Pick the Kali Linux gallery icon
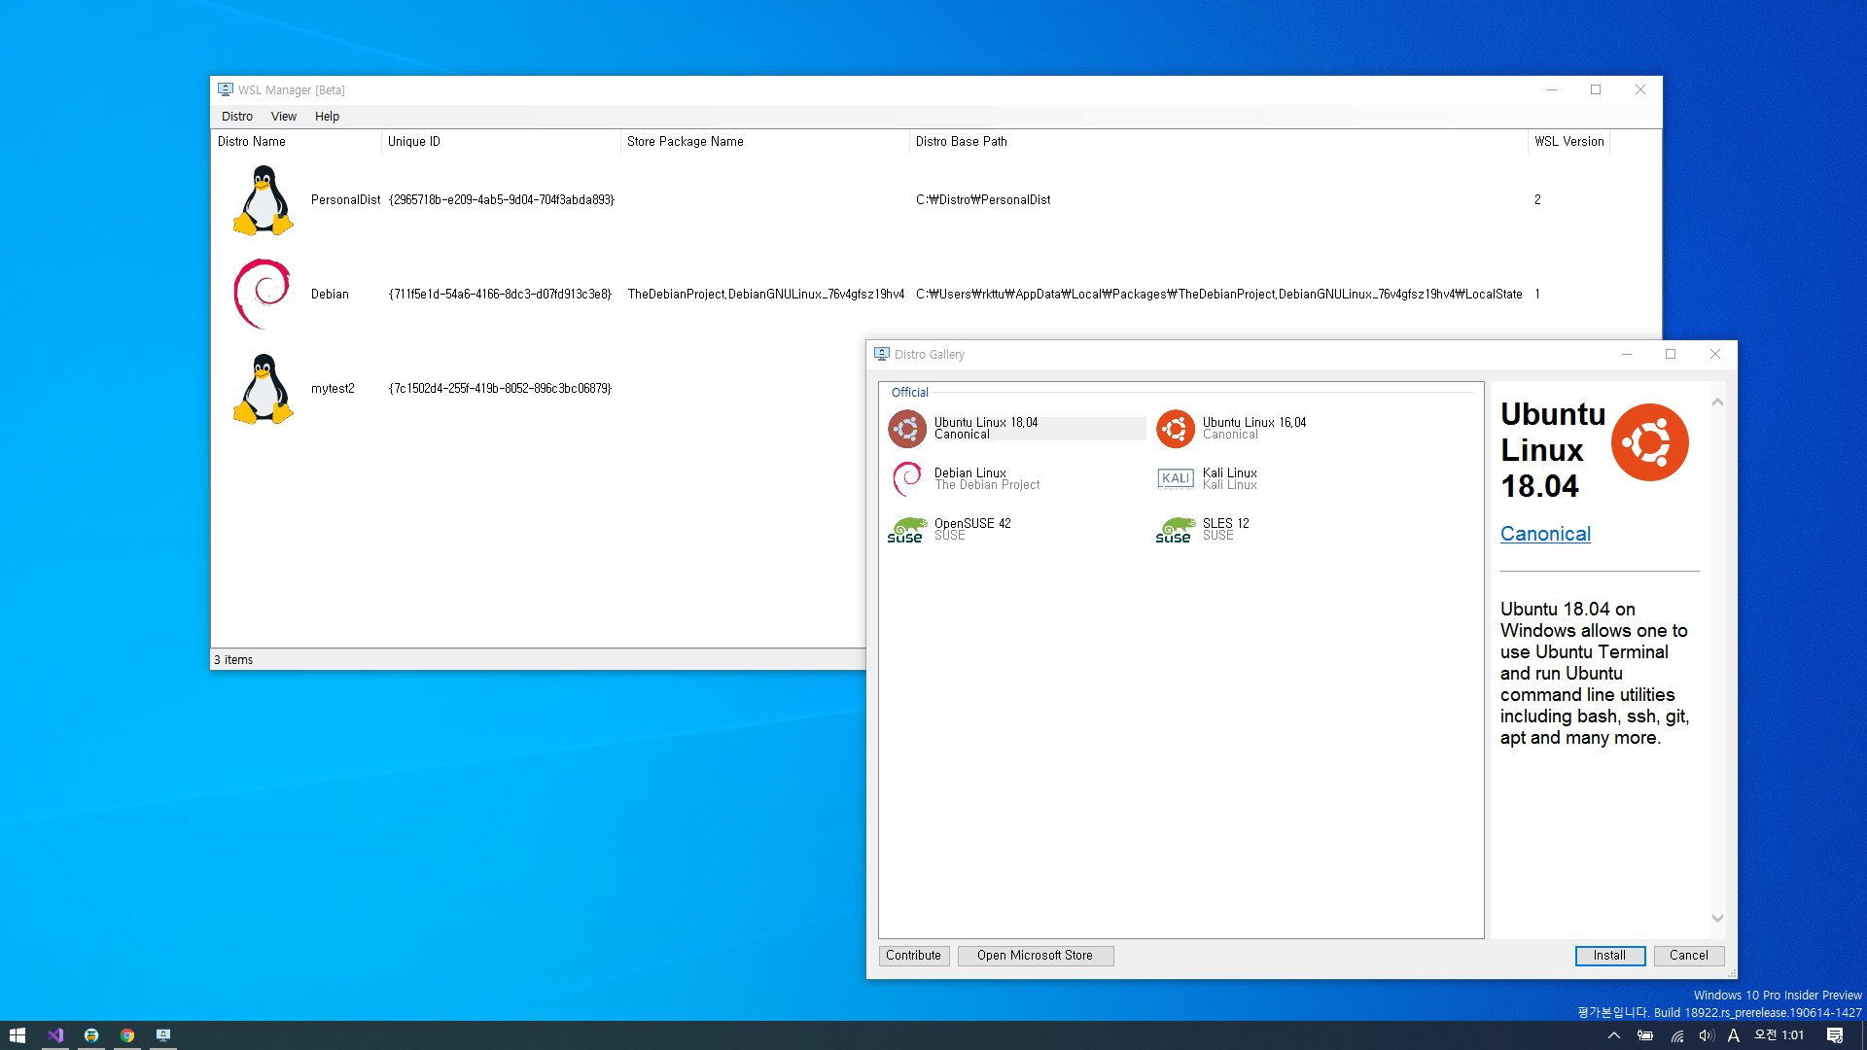Viewport: 1867px width, 1050px height. (1176, 478)
